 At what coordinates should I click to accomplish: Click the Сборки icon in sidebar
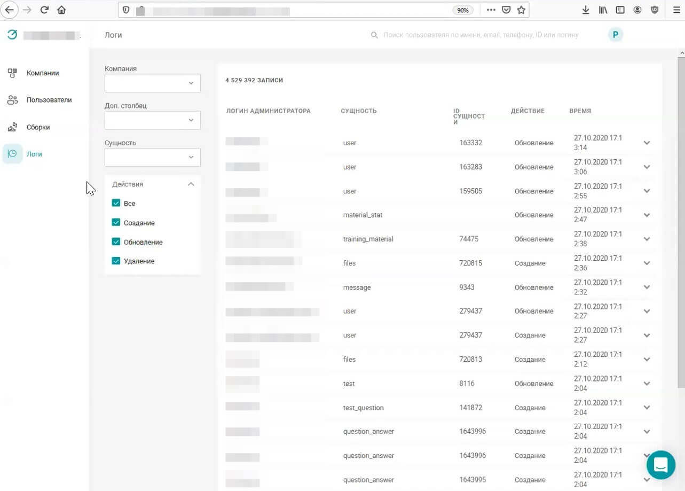[x=12, y=127]
